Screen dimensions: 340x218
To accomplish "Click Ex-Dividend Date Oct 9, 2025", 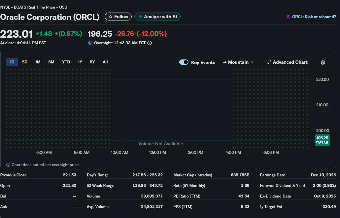I will pos(324,196).
